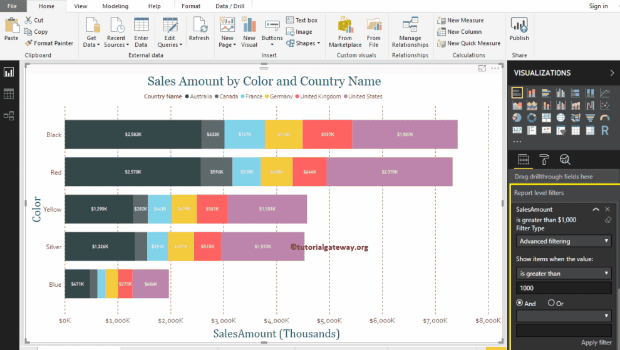Select the Or radio button
The height and width of the screenshot is (350, 620).
coord(551,303)
